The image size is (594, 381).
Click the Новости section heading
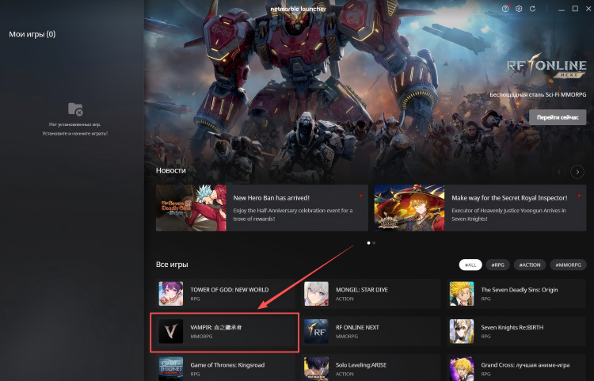coord(171,170)
